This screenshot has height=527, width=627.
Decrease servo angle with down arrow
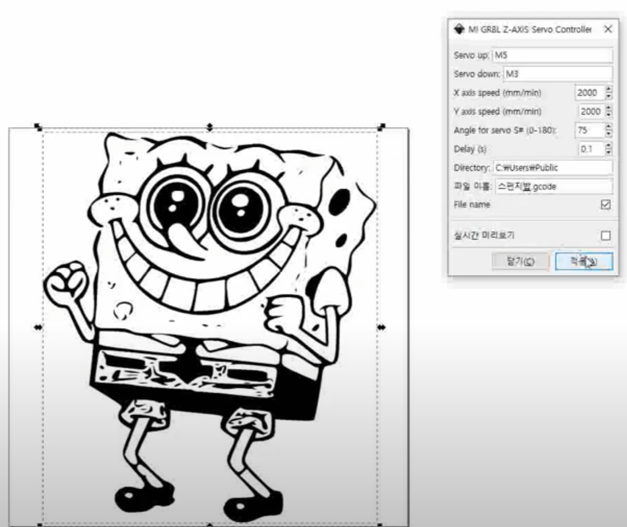[609, 134]
